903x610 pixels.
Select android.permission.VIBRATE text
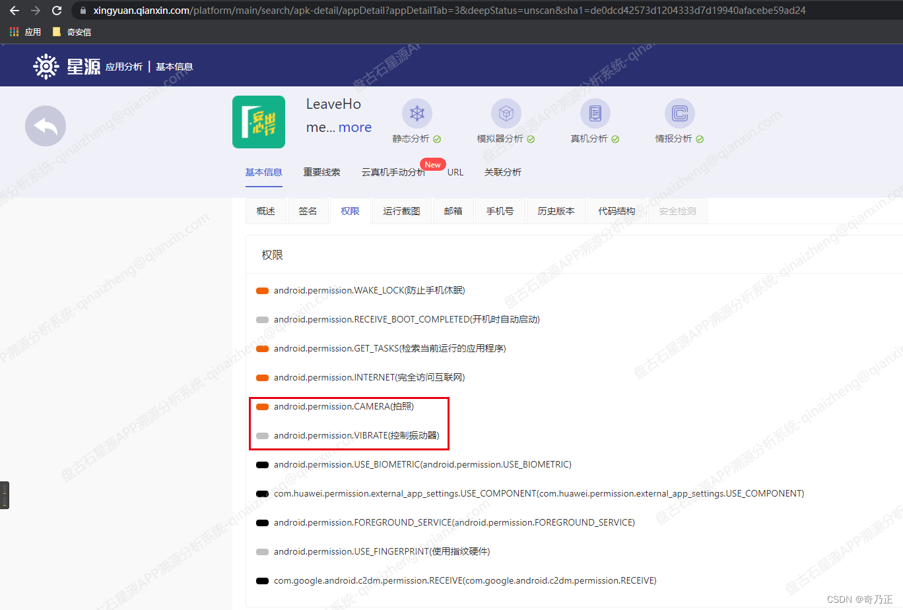pyautogui.click(x=356, y=435)
